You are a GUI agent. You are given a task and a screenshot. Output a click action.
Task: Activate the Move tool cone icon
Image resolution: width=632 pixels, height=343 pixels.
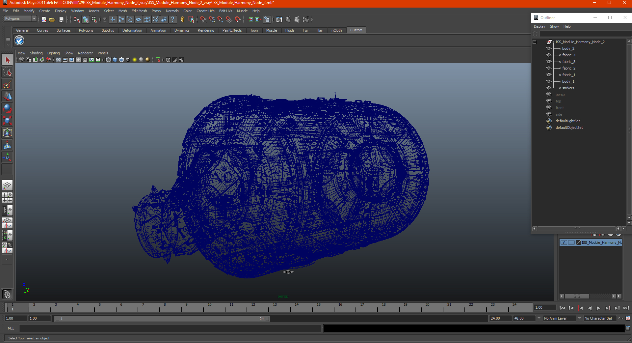[x=7, y=97]
